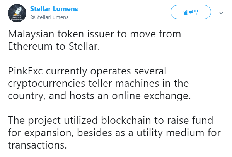Open the @StellarLumens handle
The image size is (232, 157).
click(49, 17)
